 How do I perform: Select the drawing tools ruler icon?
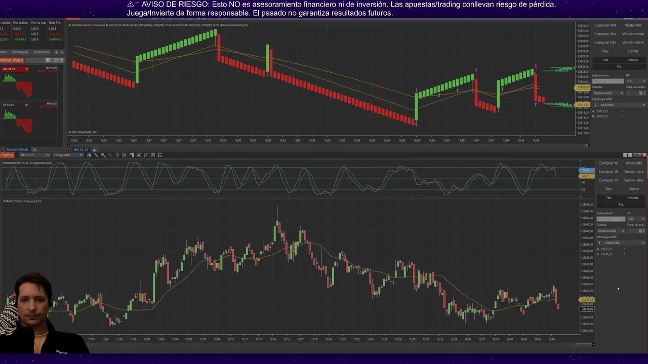96,155
